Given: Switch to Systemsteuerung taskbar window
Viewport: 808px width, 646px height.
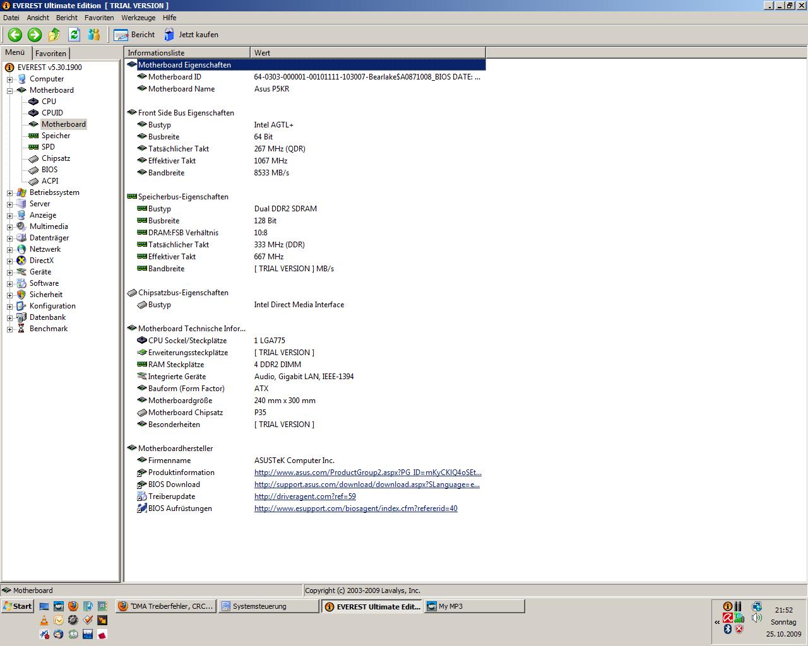Looking at the screenshot, I should pyautogui.click(x=268, y=606).
